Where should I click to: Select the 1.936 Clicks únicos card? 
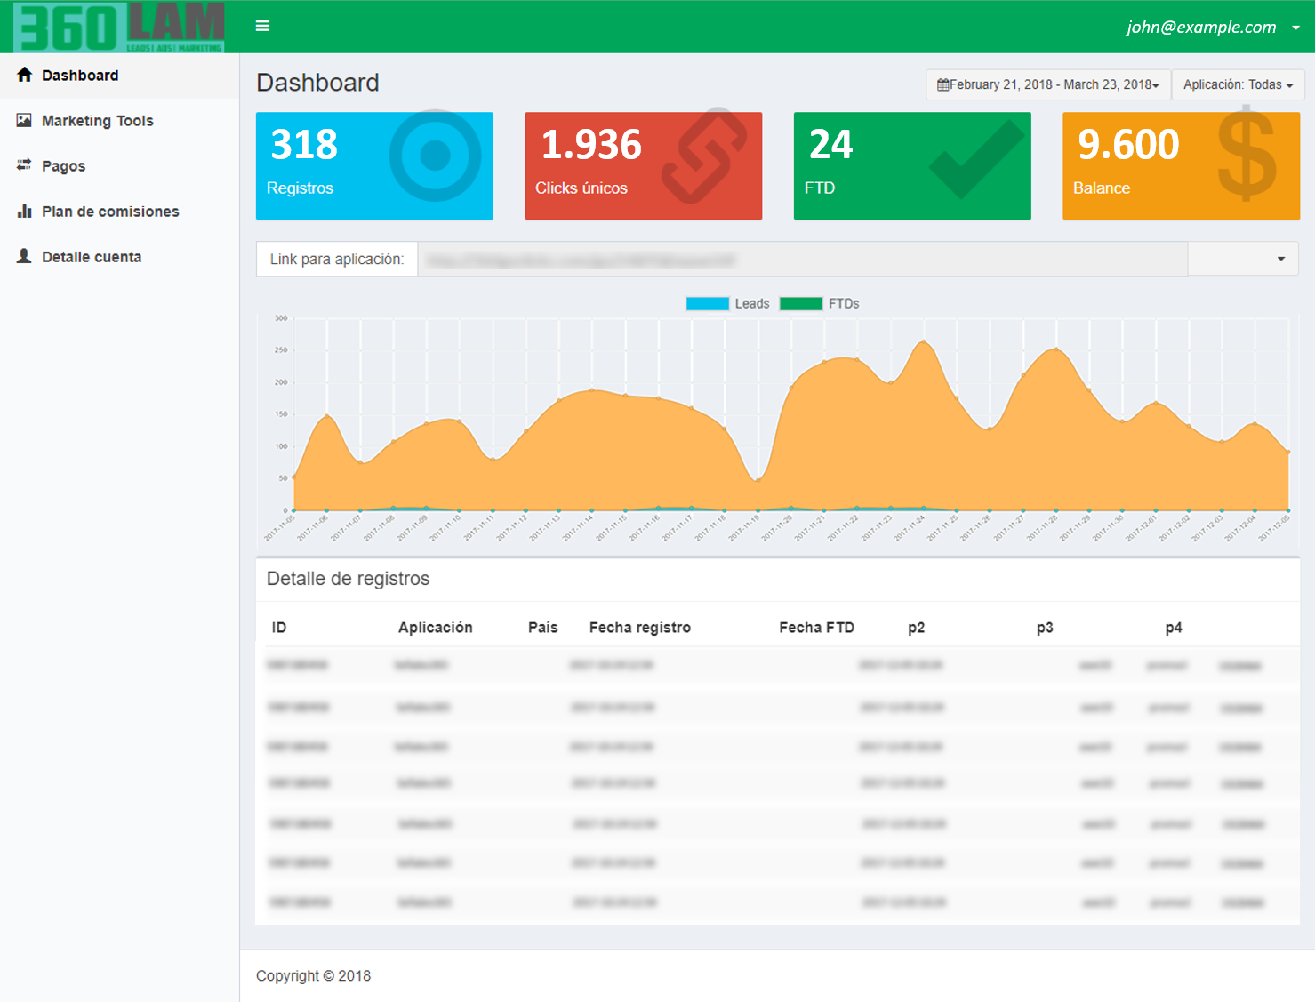[x=643, y=165]
